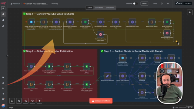Switch to the Executions tab
The height and width of the screenshot is (109, 194).
[x=99, y=8]
